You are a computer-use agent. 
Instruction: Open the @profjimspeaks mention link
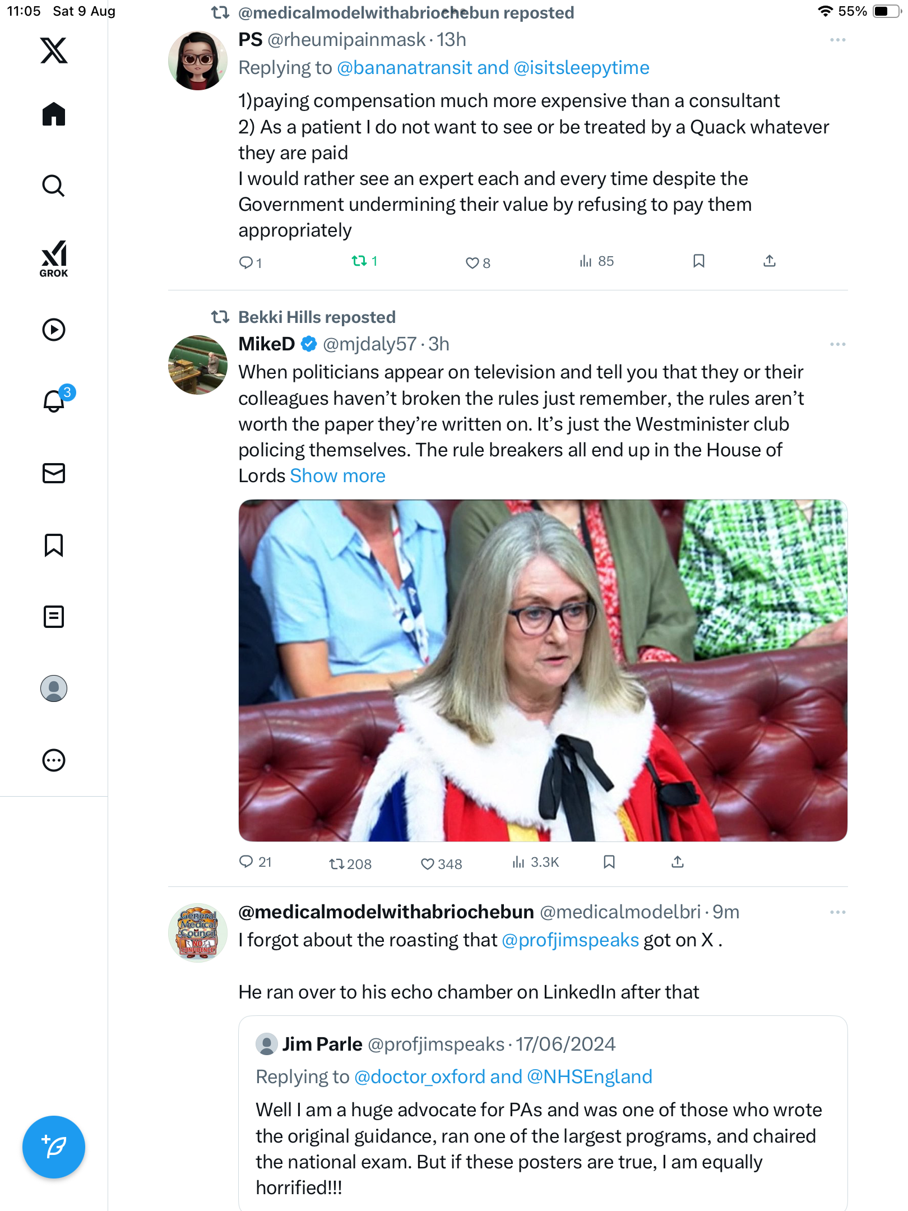click(570, 940)
